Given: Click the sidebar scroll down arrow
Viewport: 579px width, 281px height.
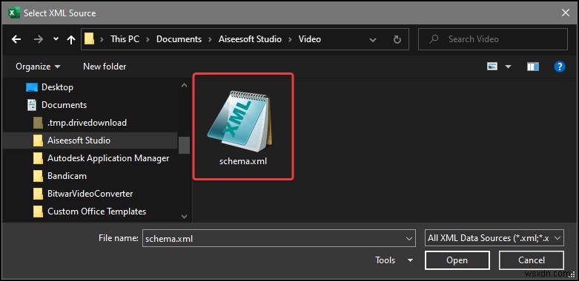Looking at the screenshot, I should (184, 217).
